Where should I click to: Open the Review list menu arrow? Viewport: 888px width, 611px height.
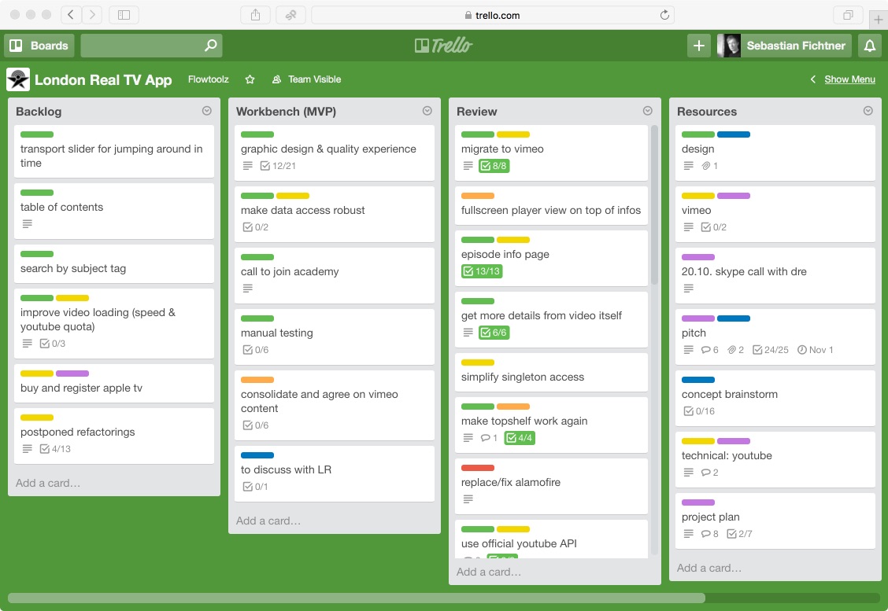pyautogui.click(x=647, y=111)
